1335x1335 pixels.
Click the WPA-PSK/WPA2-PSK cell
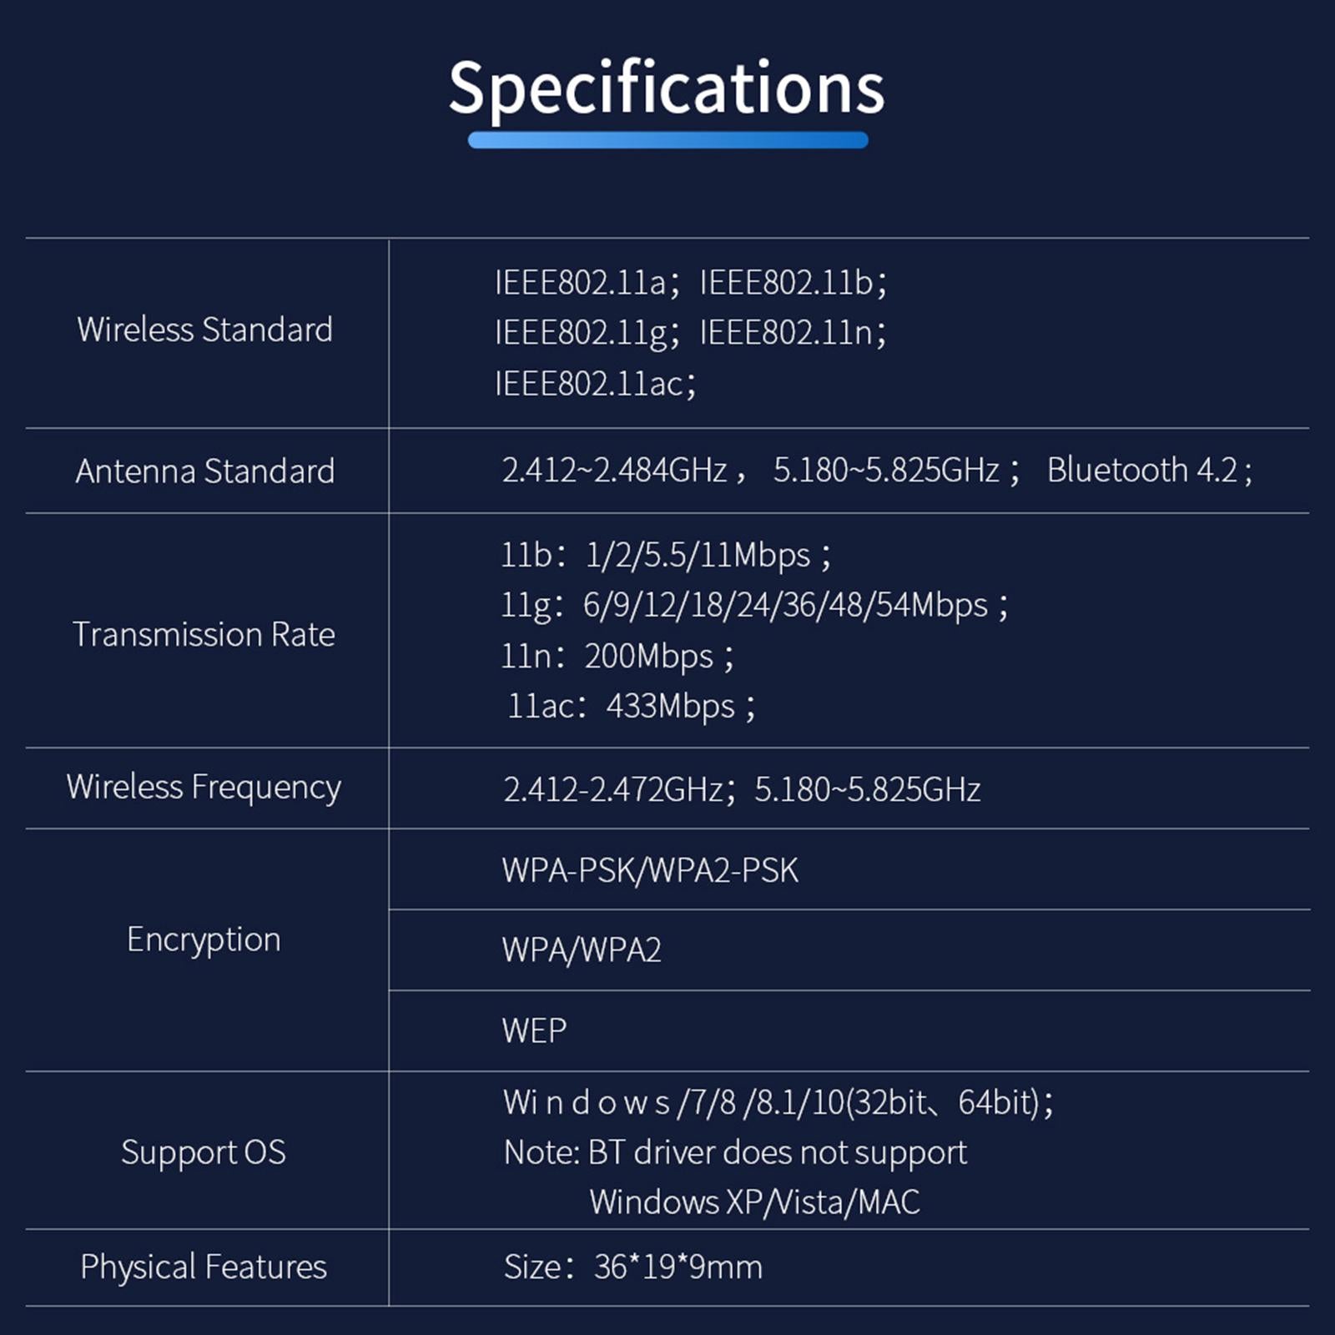tap(650, 870)
